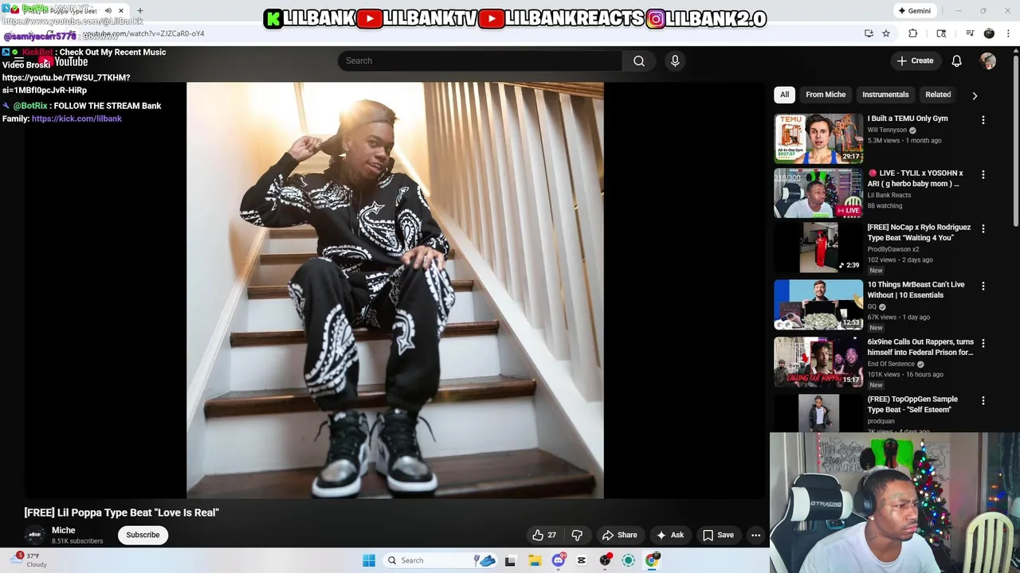Open the Chrome profile avatar
Image resolution: width=1020 pixels, height=573 pixels.
pyautogui.click(x=989, y=33)
